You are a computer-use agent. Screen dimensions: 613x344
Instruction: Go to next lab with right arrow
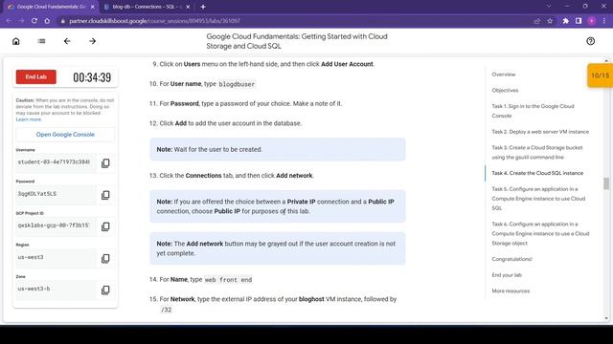93,41
